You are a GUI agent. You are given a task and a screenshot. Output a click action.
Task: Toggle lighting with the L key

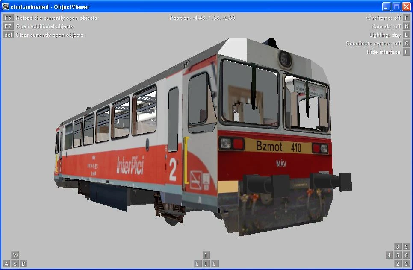click(x=407, y=35)
